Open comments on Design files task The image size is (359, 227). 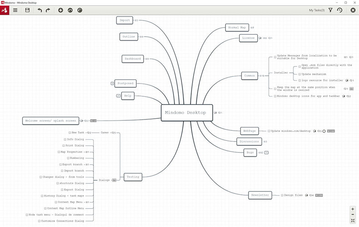[312, 195]
